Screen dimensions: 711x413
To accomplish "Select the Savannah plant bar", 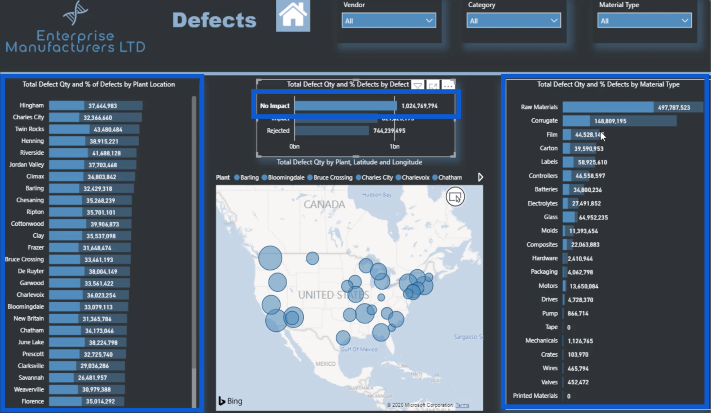I will tap(87, 378).
